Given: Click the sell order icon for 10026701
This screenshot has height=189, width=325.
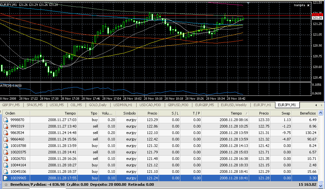Looking at the screenshot, I should (x=6, y=159).
